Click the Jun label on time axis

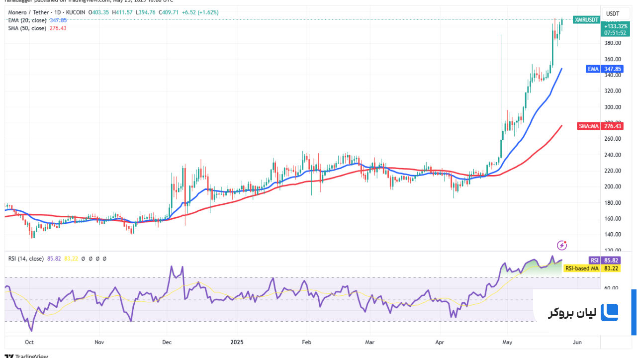577,343
